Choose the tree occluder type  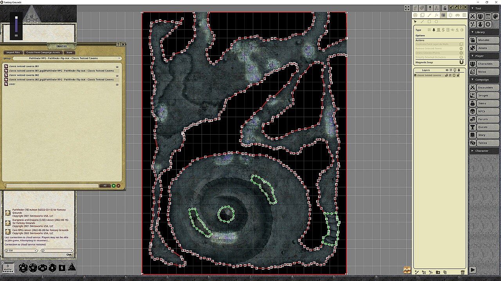click(434, 30)
